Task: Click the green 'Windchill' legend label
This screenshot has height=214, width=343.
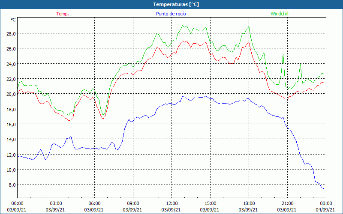Action: 280,14
